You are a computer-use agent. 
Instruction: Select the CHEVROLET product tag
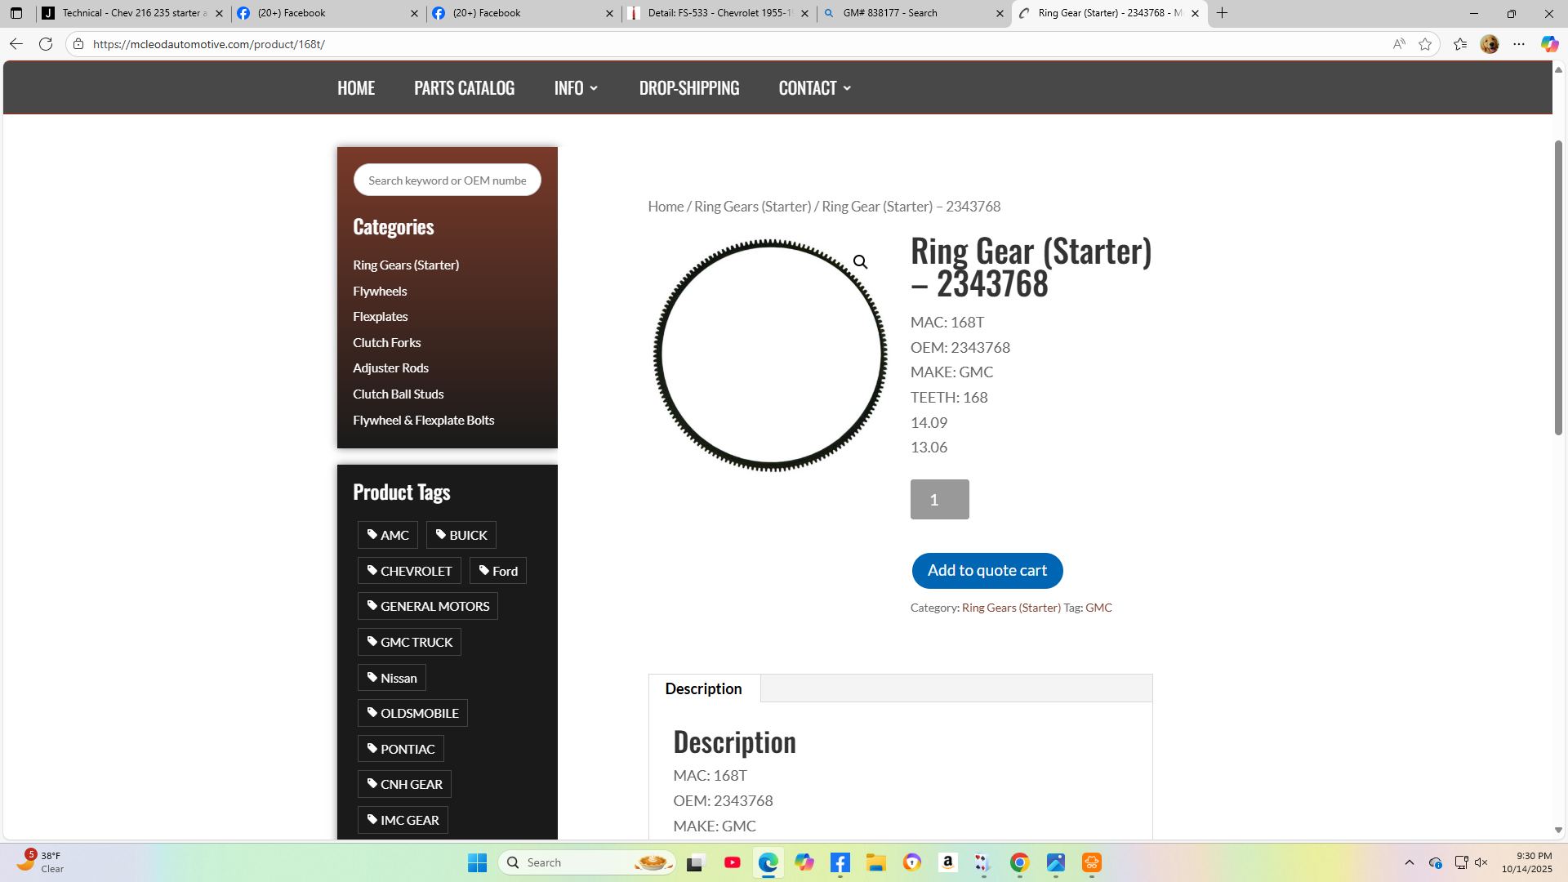tap(409, 571)
